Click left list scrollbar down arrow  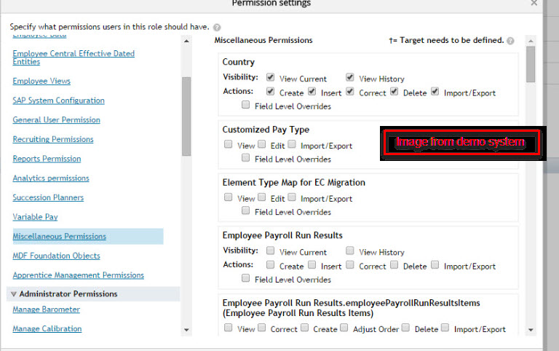pos(186,330)
